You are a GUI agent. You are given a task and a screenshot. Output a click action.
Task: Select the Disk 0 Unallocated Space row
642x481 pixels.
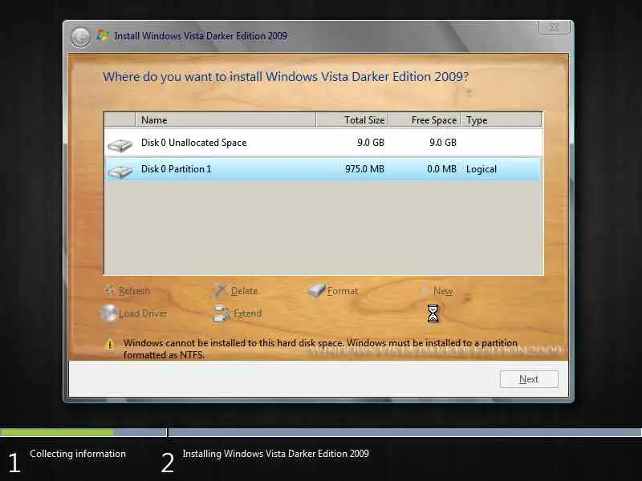323,143
